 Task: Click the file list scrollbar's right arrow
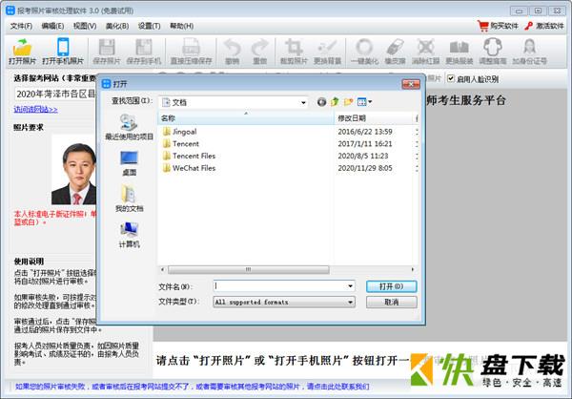413,269
